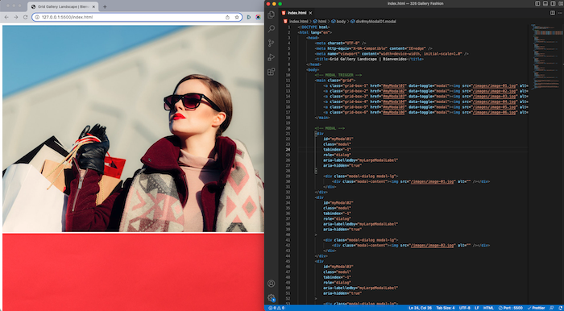Change the HTML language mode
The image size is (564, 311).
[x=488, y=308]
